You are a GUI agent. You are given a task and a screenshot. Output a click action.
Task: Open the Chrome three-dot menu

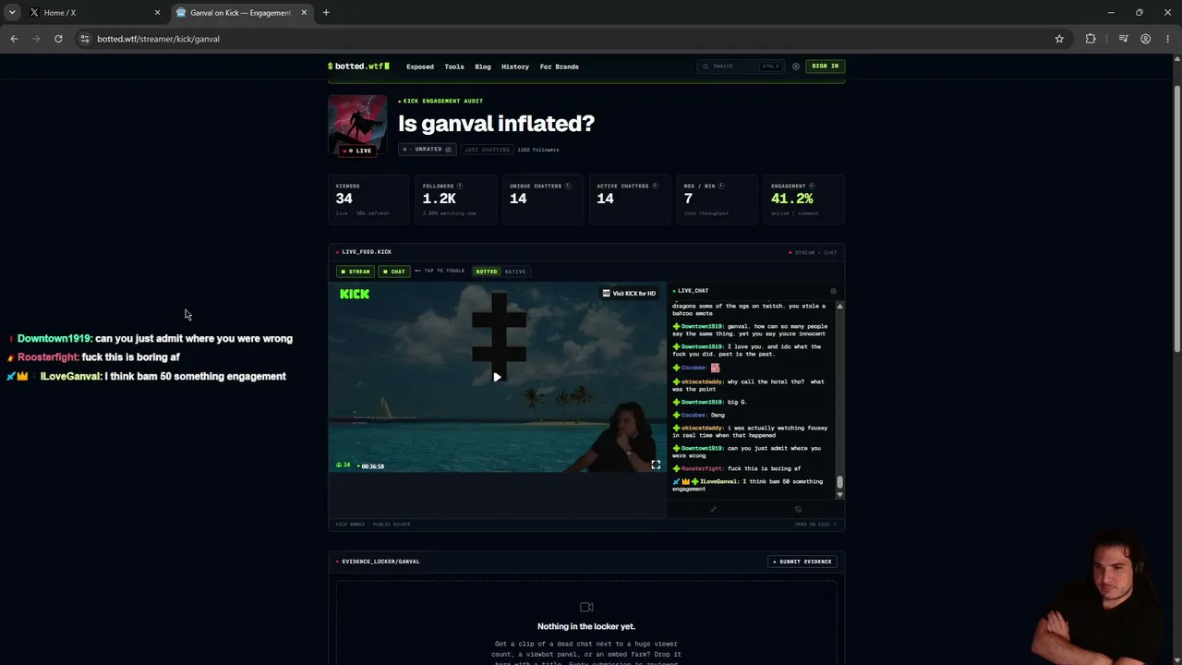[x=1168, y=39]
